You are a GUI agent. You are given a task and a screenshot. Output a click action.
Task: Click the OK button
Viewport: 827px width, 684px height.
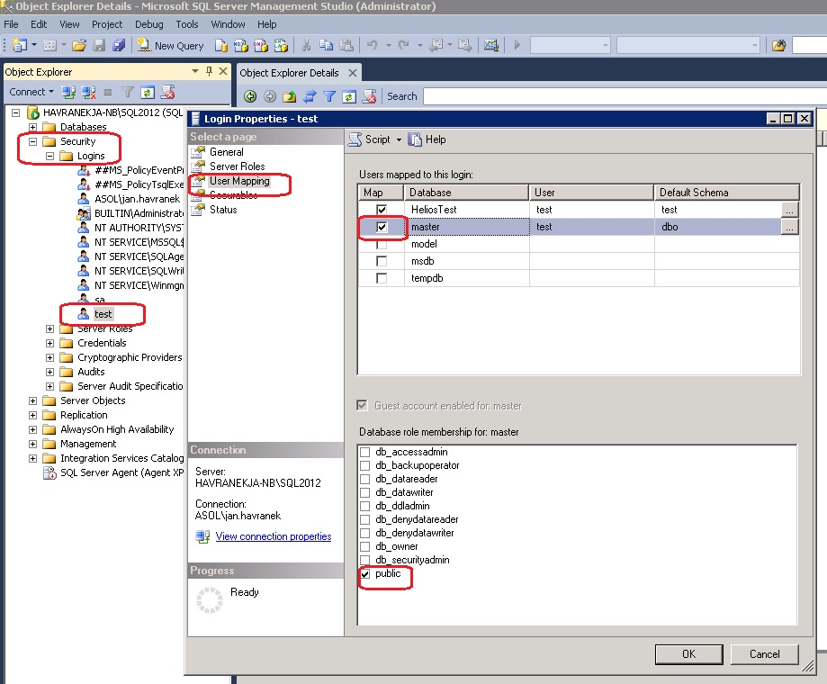[x=688, y=654]
